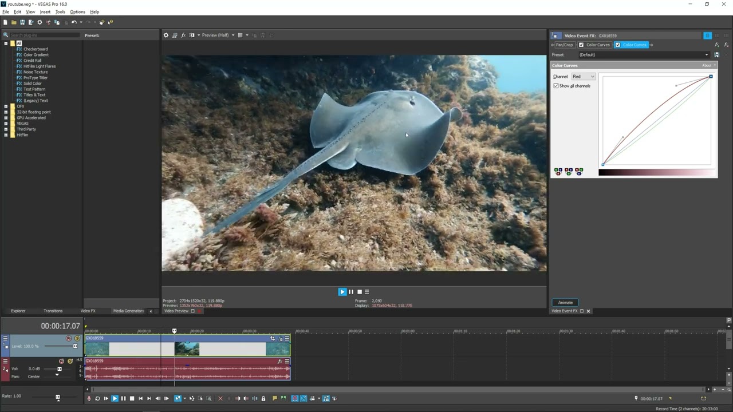Click the Pan/Crop button in the FX chain

point(564,45)
